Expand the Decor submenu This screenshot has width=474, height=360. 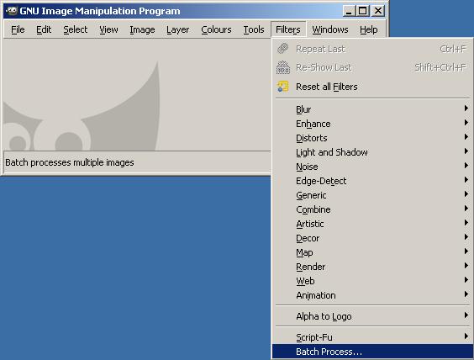372,238
